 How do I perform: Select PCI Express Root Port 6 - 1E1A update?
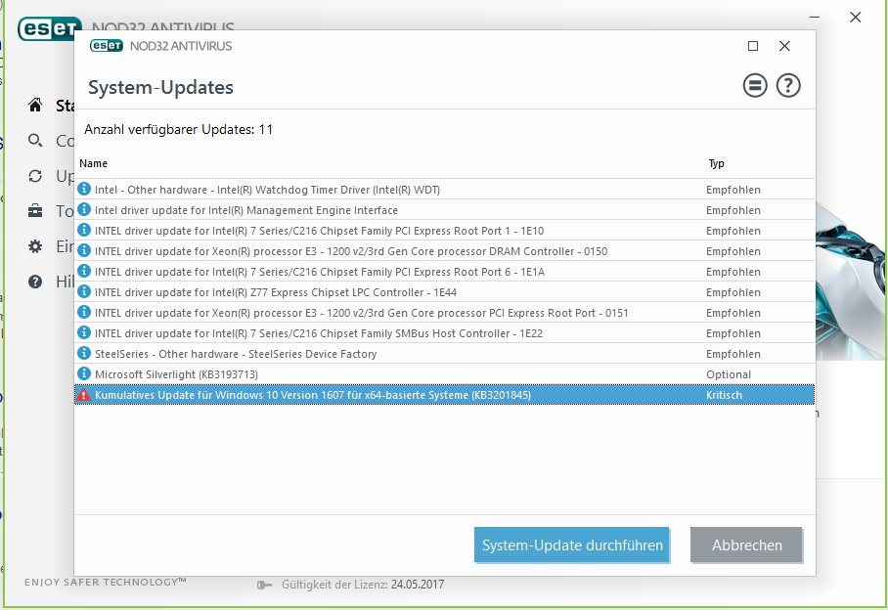tap(445, 272)
